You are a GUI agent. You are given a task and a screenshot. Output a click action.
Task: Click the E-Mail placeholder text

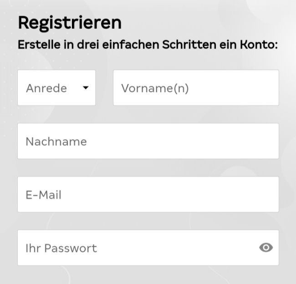43,195
